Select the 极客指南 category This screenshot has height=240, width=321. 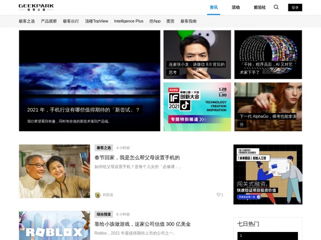[188, 21]
